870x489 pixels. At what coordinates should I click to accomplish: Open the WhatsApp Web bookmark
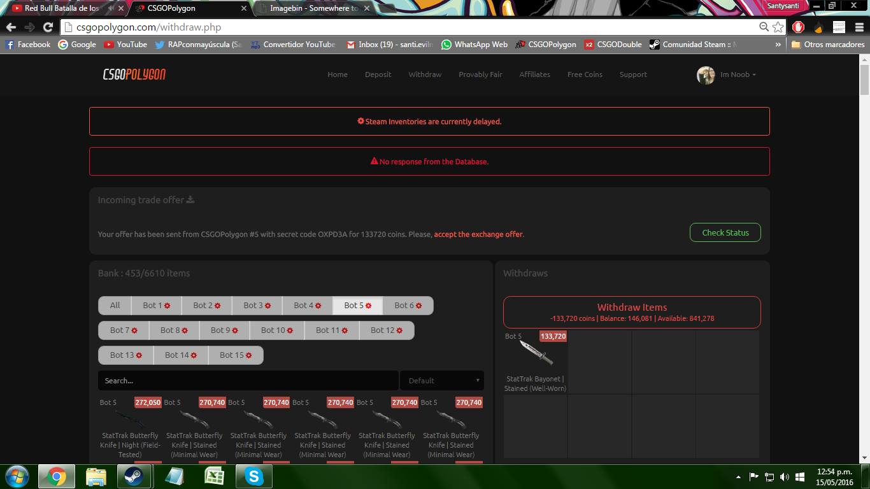pos(474,45)
